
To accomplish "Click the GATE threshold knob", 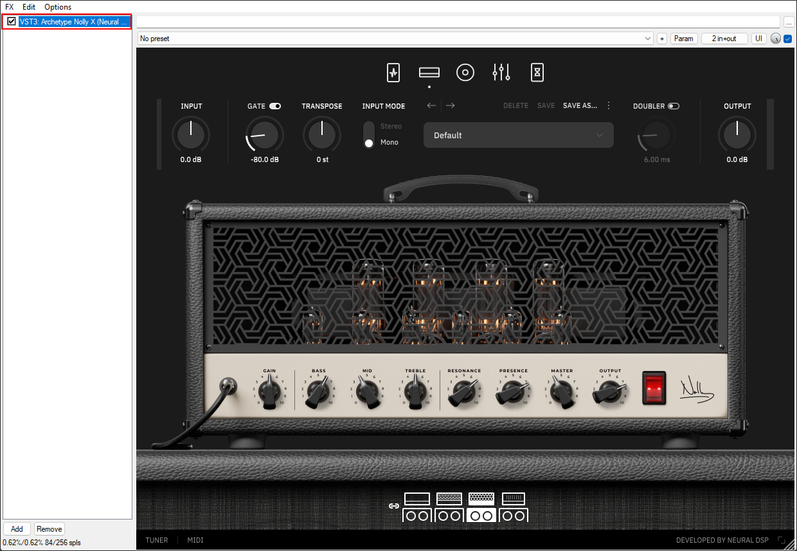I will pos(264,135).
